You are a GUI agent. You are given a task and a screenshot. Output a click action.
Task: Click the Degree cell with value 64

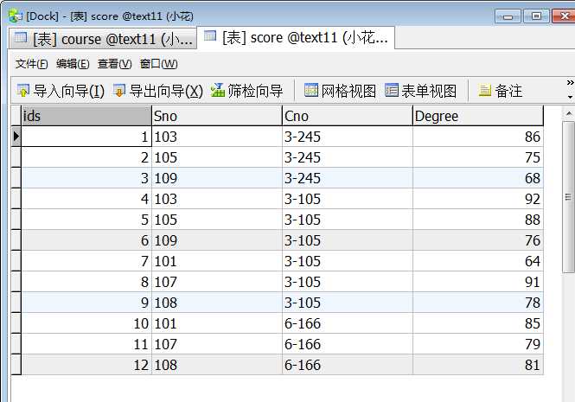478,261
